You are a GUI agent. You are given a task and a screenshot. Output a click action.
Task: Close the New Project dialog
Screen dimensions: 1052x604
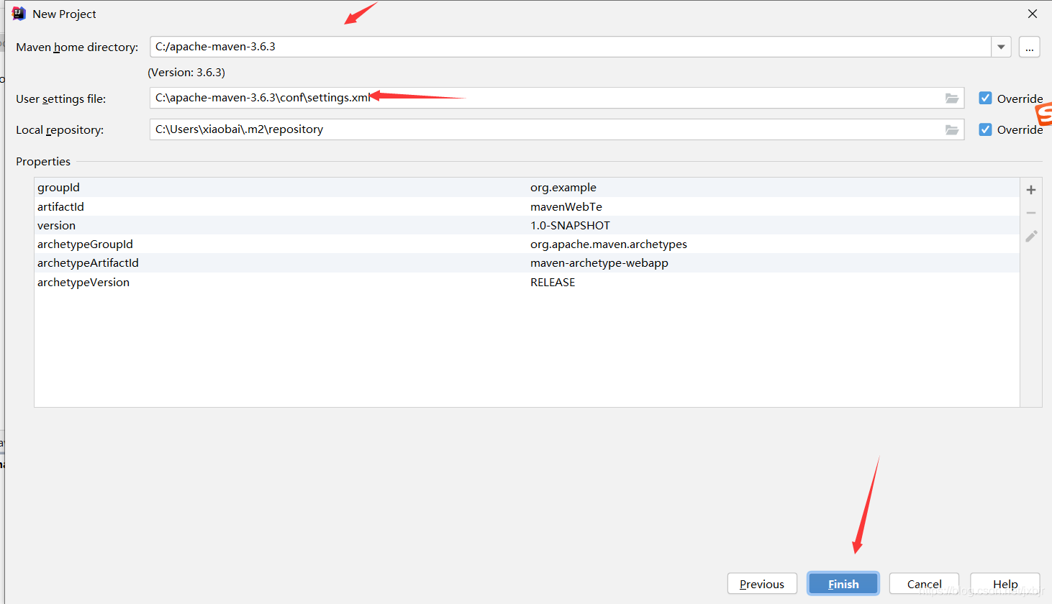1033,14
